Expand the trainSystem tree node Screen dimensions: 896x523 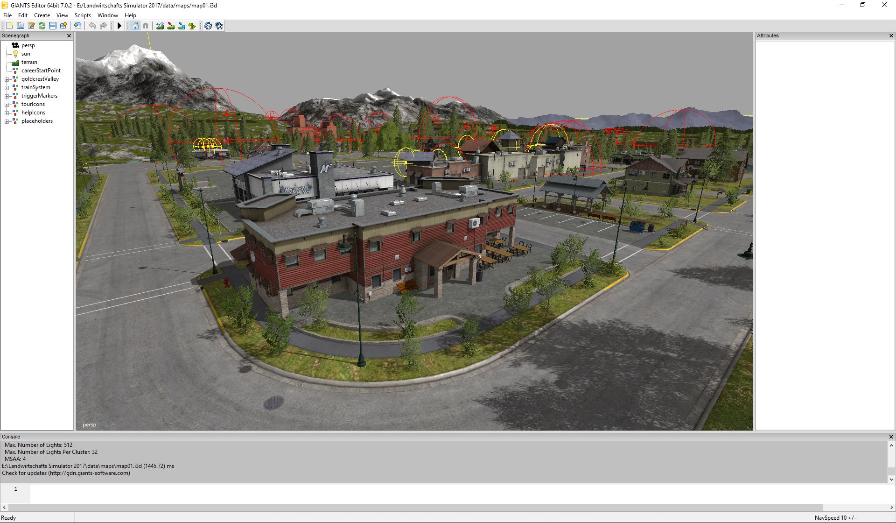tap(7, 88)
